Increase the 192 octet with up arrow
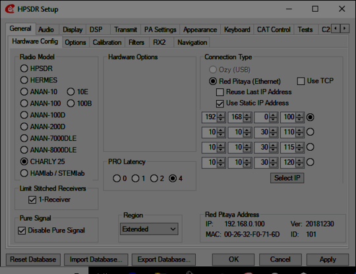The width and height of the screenshot is (356, 274). 221,115
